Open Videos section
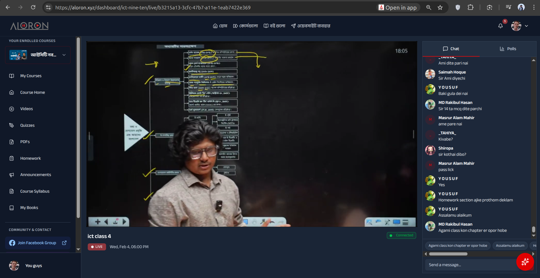The height and width of the screenshot is (278, 540). coord(27,109)
